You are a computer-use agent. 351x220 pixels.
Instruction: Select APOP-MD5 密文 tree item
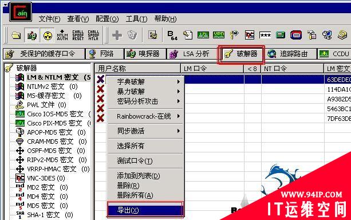pos(56,132)
